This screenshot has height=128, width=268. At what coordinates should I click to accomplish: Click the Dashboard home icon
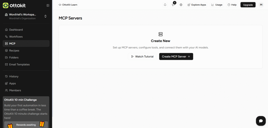6,30
